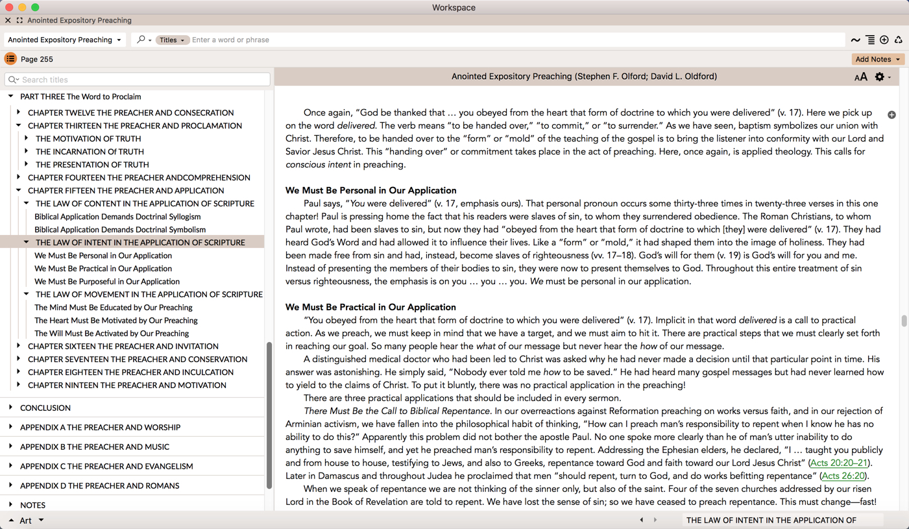Click the recycle icon in the toolbar
The image size is (909, 529).
pos(899,40)
